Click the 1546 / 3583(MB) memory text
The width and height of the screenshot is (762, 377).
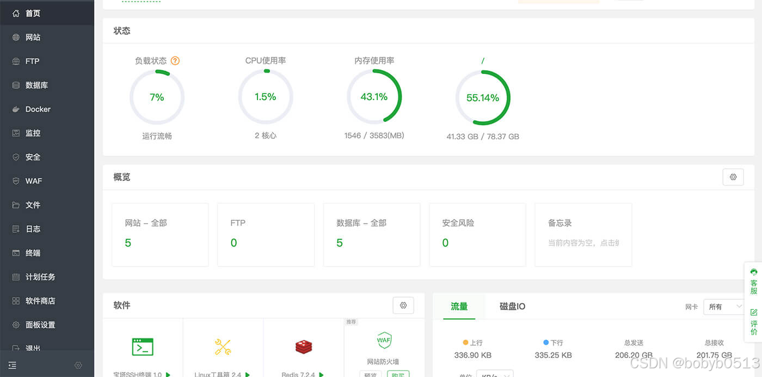[374, 135]
